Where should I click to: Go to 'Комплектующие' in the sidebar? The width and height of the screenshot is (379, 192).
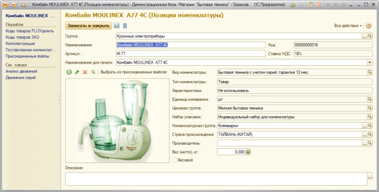[21, 44]
